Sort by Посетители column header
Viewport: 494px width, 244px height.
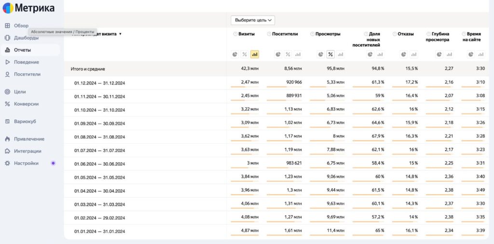[x=285, y=34]
